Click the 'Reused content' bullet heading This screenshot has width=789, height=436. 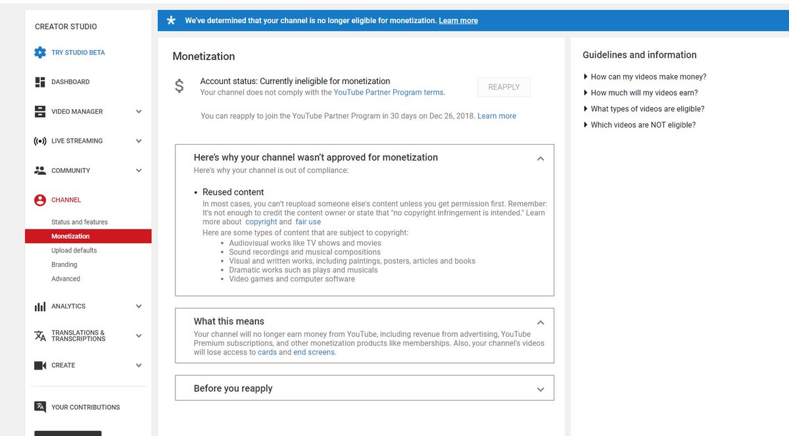(x=233, y=192)
